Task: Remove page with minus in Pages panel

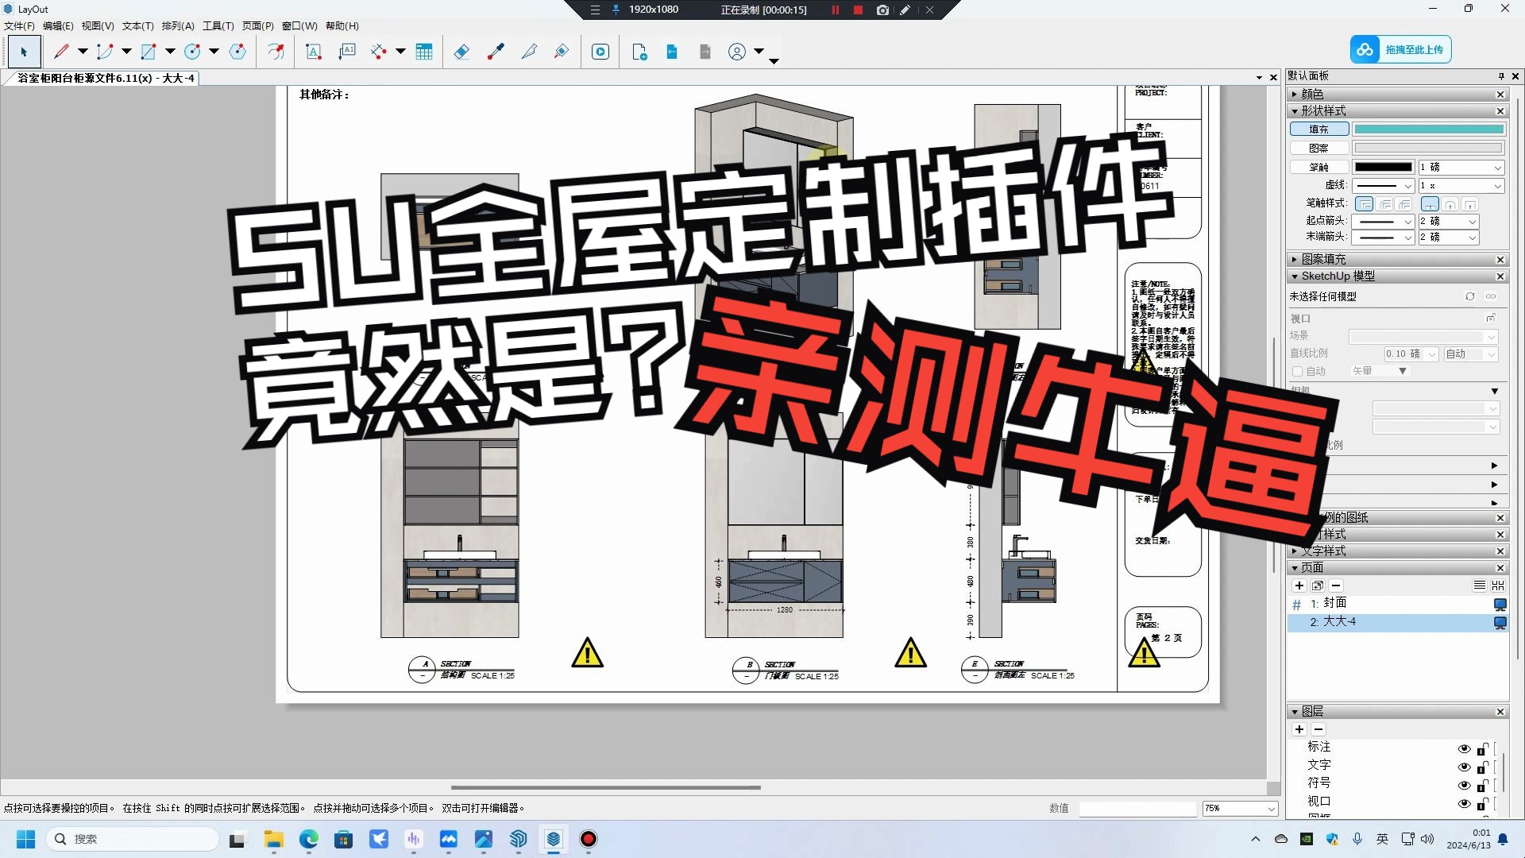Action: pyautogui.click(x=1336, y=586)
